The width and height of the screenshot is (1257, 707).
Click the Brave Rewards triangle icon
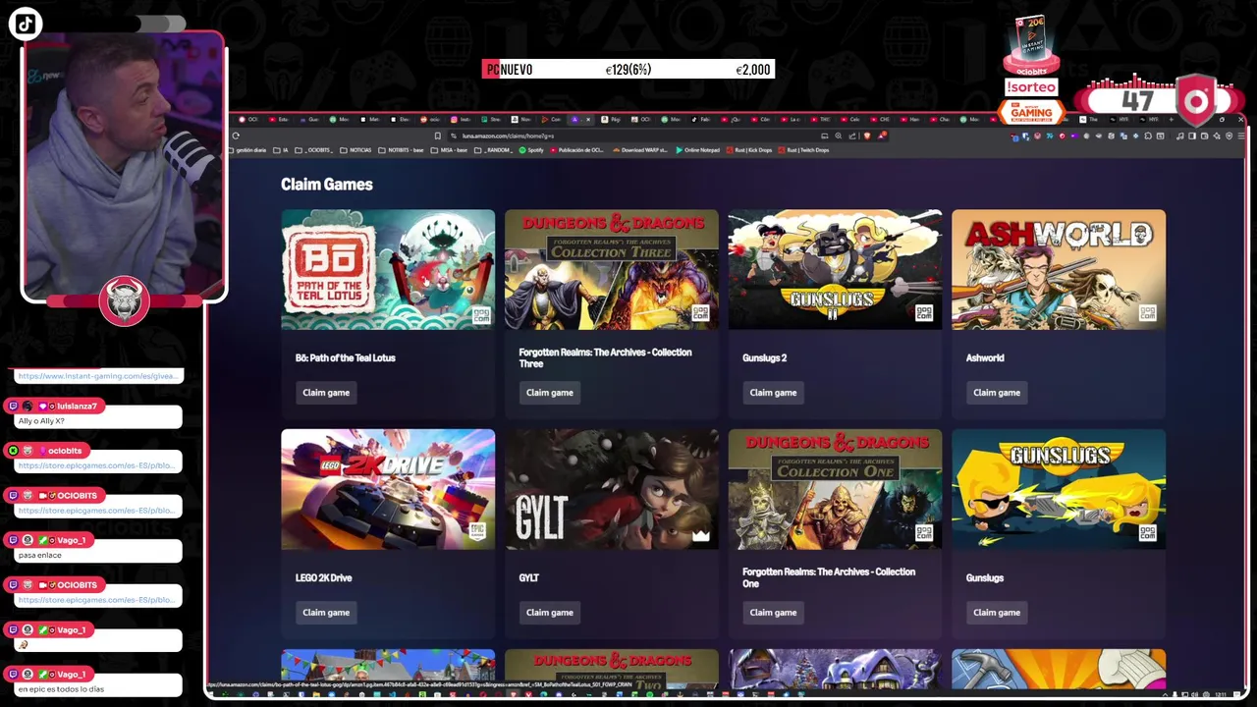[882, 136]
